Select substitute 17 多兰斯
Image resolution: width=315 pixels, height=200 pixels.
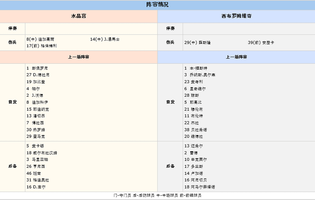tap(194, 167)
